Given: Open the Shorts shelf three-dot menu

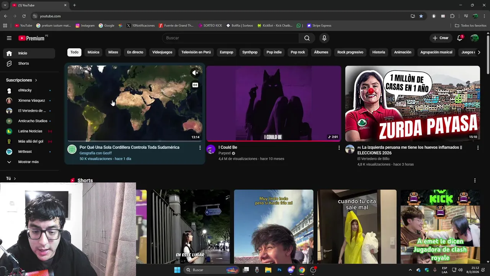Looking at the screenshot, I should coord(475,181).
